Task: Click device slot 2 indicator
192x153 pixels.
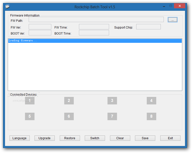Action: [x=69, y=101]
